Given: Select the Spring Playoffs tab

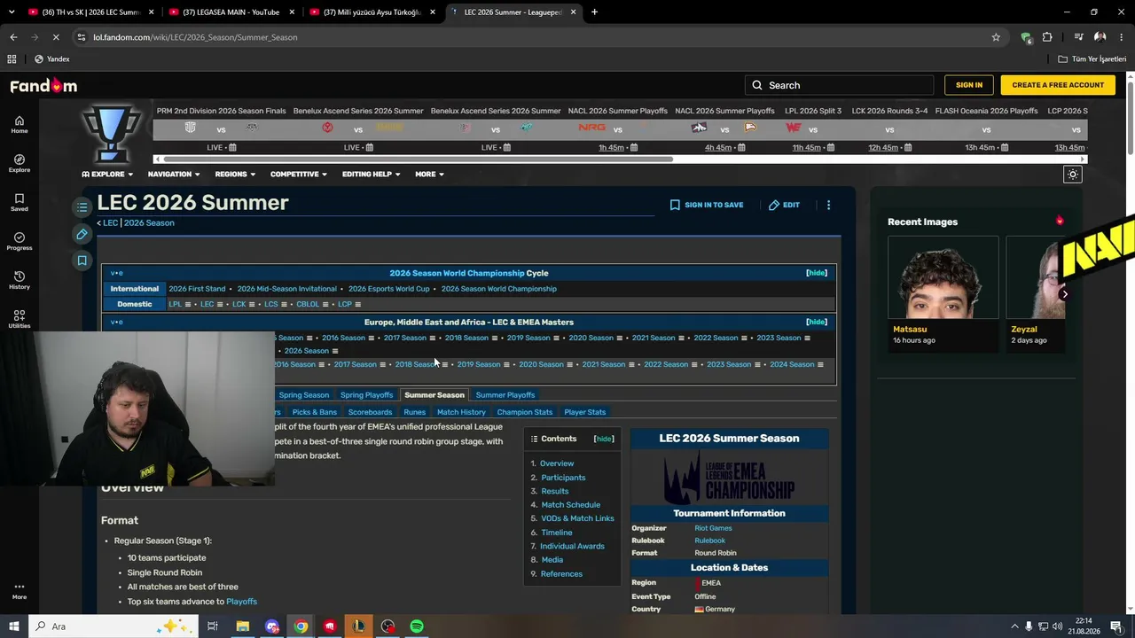Looking at the screenshot, I should [x=366, y=395].
